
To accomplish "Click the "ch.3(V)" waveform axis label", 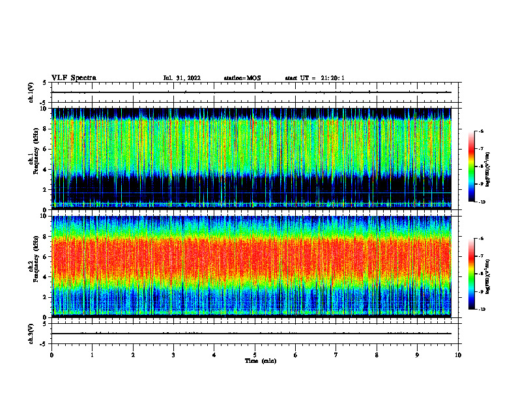I will click(31, 334).
